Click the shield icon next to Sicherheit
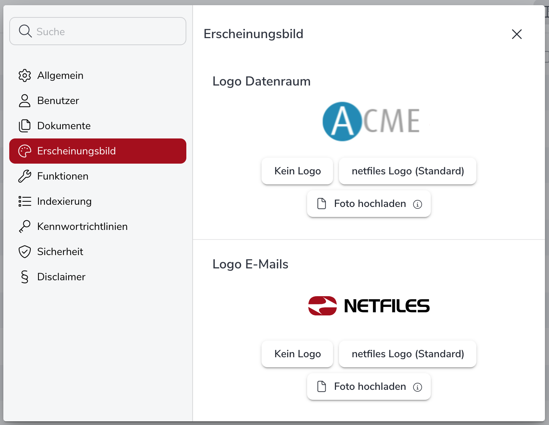Image resolution: width=549 pixels, height=425 pixels. (24, 252)
